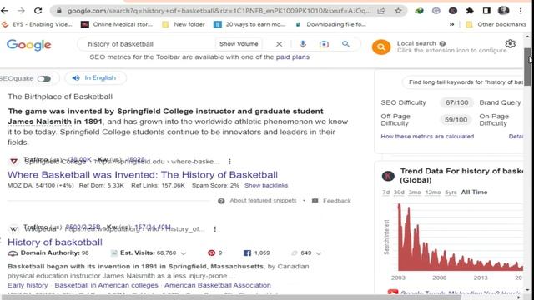Start voice search with microphone icon
The height and width of the screenshot is (300, 534).
click(x=303, y=44)
